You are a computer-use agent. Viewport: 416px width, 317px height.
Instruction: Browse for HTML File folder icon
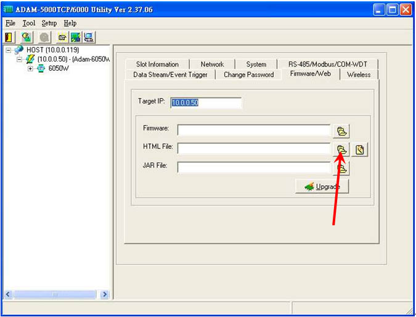tap(341, 150)
